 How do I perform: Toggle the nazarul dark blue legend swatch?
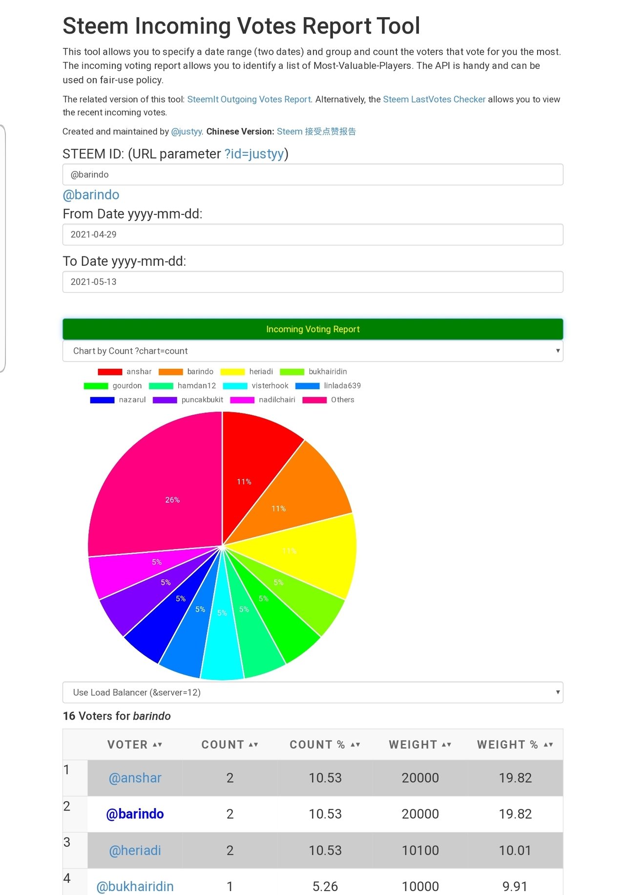click(102, 400)
